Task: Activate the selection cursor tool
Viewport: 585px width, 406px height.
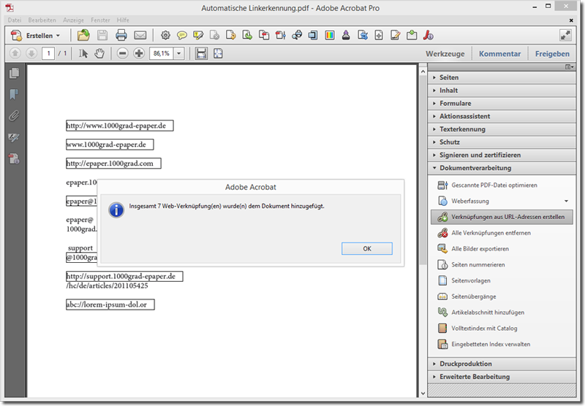Action: pos(83,53)
